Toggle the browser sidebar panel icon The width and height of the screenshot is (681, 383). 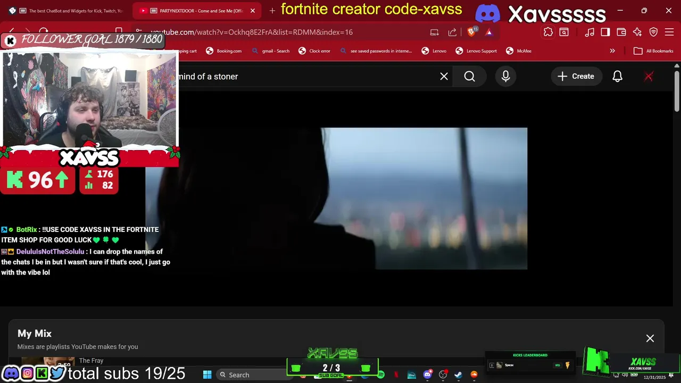[605, 32]
